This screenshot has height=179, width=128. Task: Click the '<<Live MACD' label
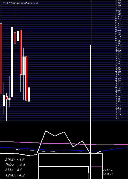tap(108, 172)
